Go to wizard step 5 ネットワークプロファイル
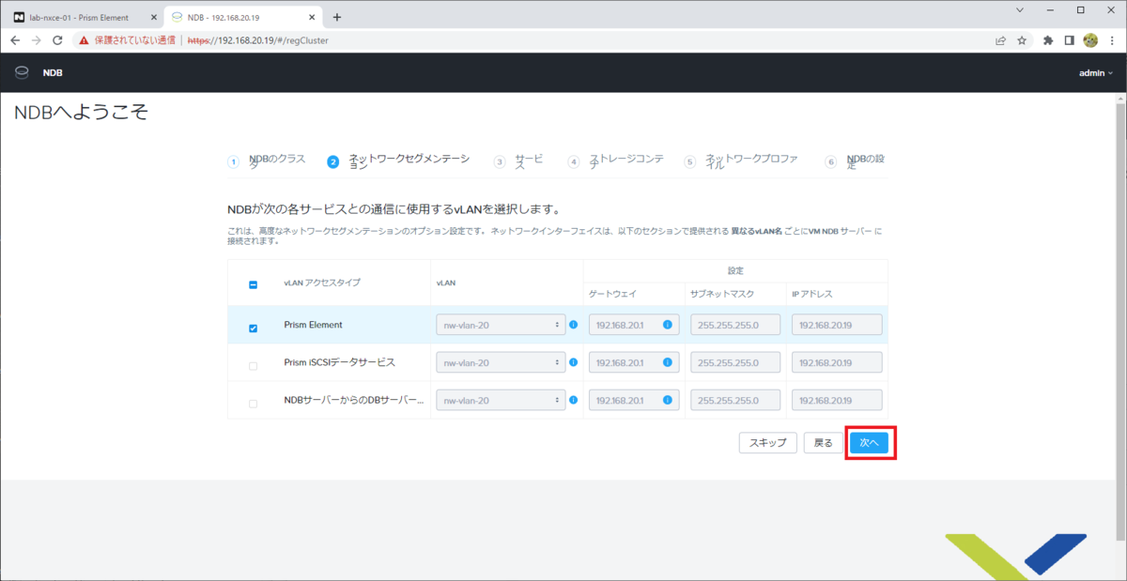The width and height of the screenshot is (1127, 581). 742,161
